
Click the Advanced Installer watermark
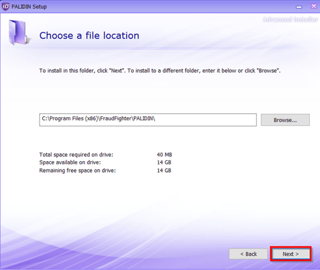point(290,20)
